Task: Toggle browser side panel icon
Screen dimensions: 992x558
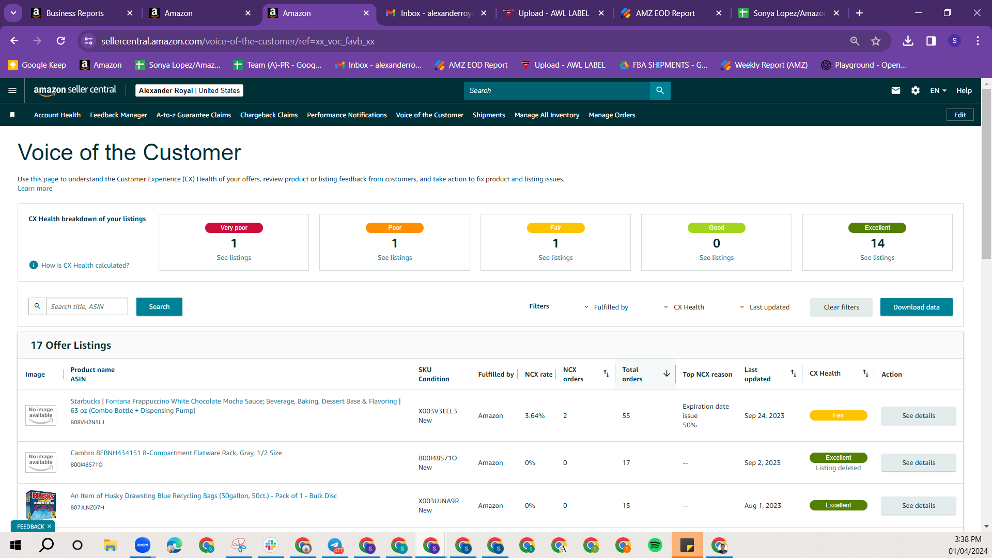Action: (931, 41)
